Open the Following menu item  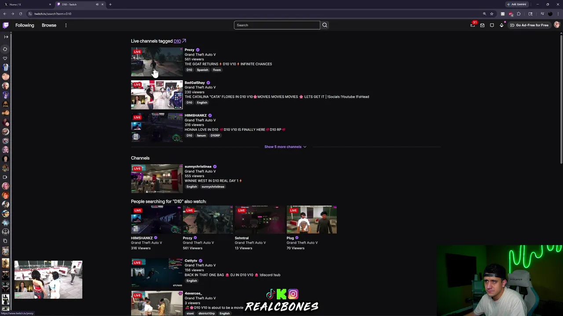tap(25, 25)
